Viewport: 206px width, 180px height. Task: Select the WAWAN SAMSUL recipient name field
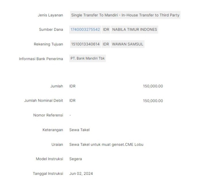[x=127, y=44]
